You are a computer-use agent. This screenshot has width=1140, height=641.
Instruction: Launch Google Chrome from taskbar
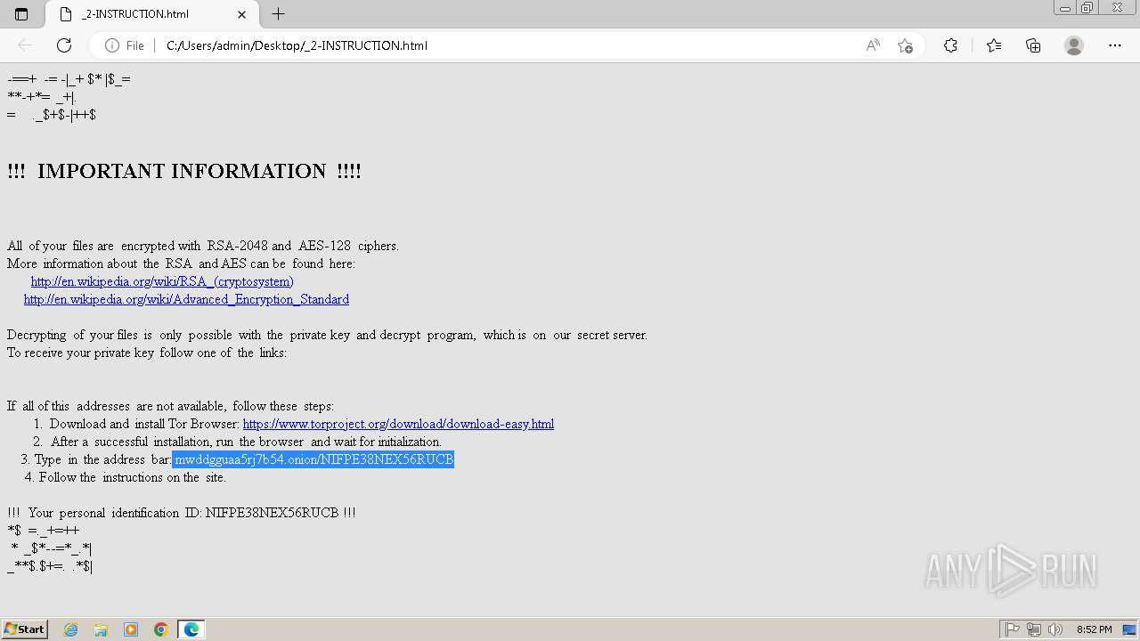click(161, 629)
